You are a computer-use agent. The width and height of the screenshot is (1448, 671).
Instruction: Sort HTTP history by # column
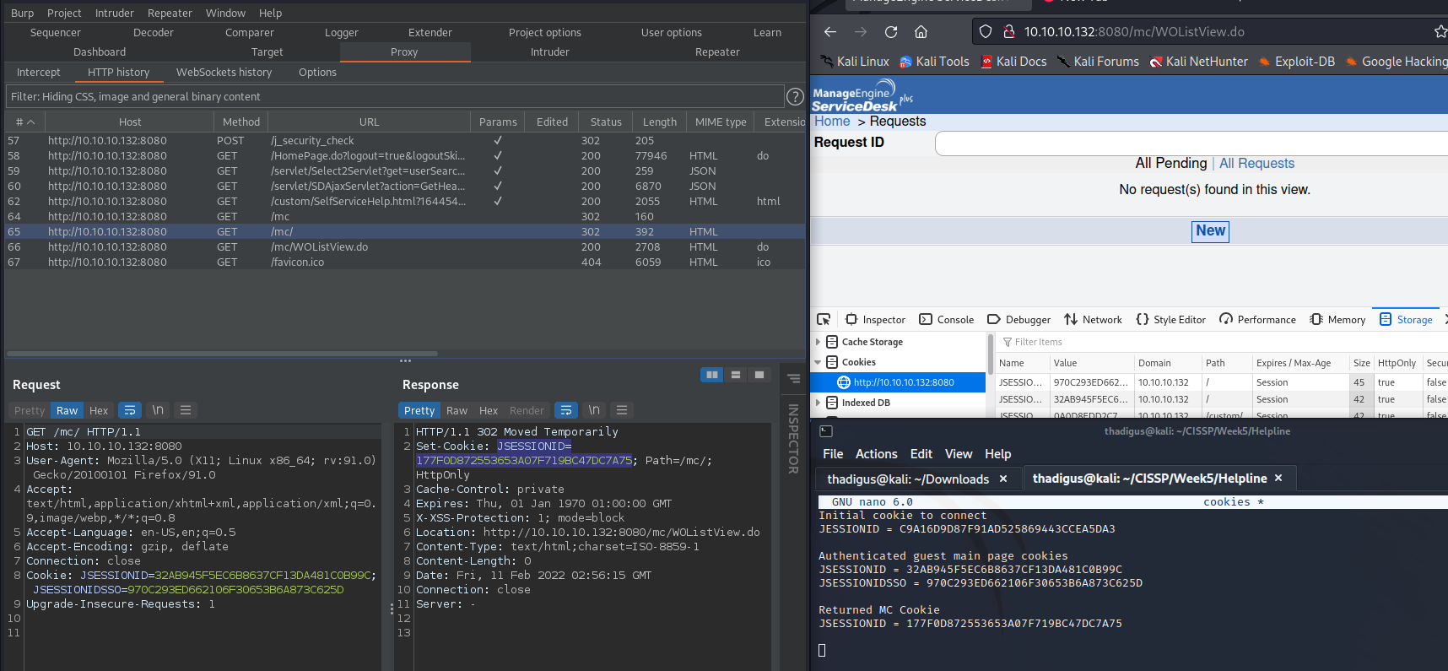25,122
